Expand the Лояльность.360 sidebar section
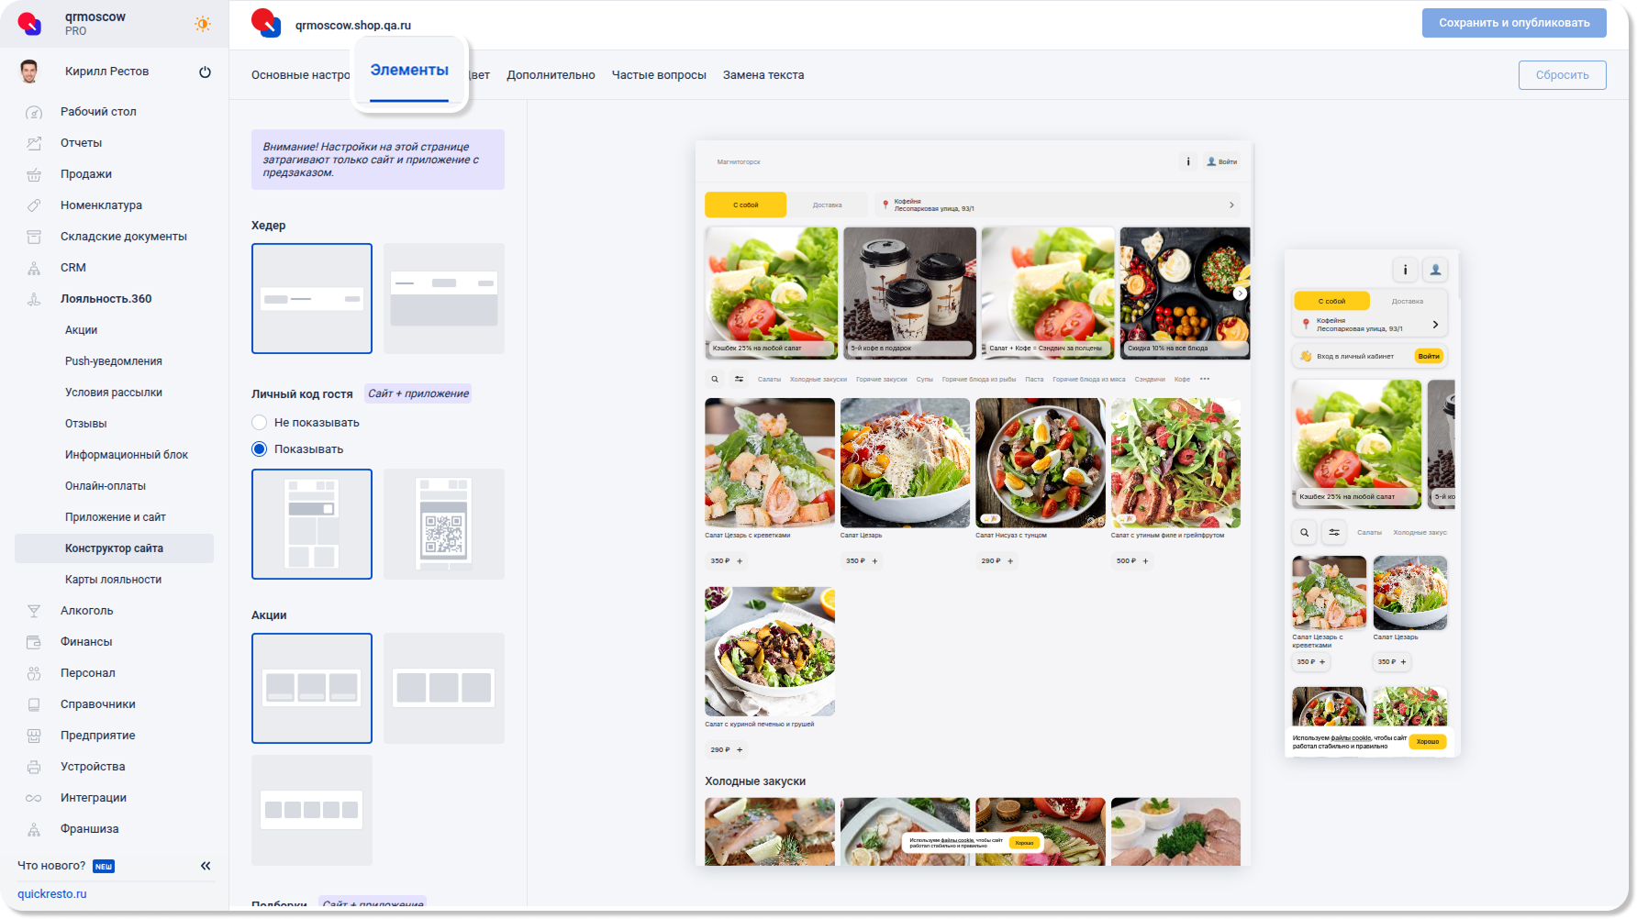The width and height of the screenshot is (1637, 919). click(x=106, y=299)
